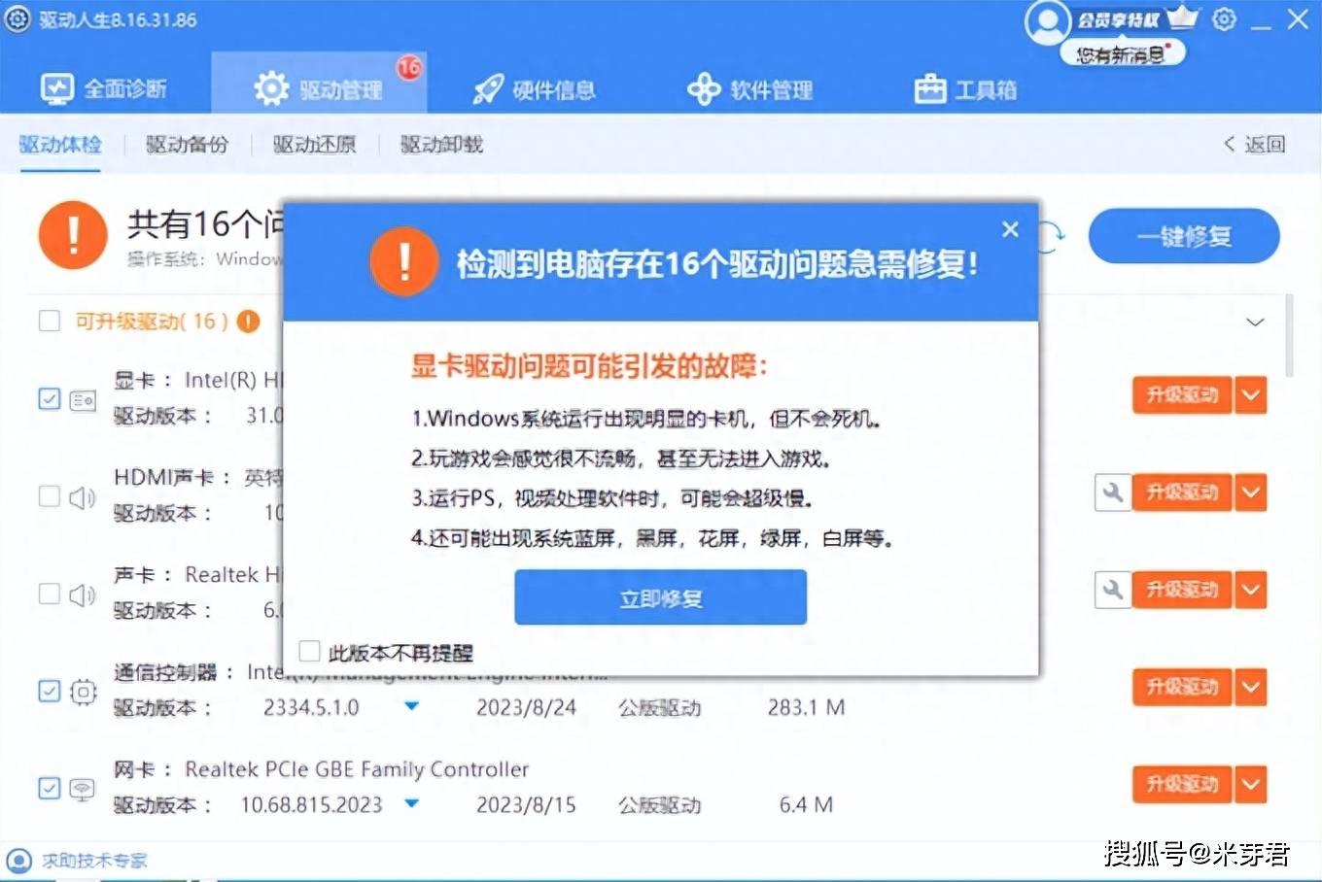Click the wrench icon in HDMI声卡 row
Image resolution: width=1322 pixels, height=882 pixels.
coord(1113,492)
